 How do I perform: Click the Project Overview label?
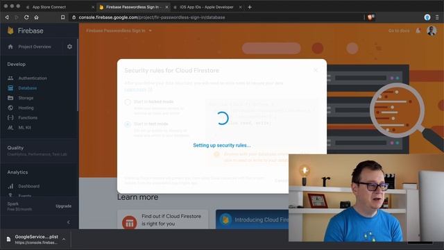(x=35, y=47)
